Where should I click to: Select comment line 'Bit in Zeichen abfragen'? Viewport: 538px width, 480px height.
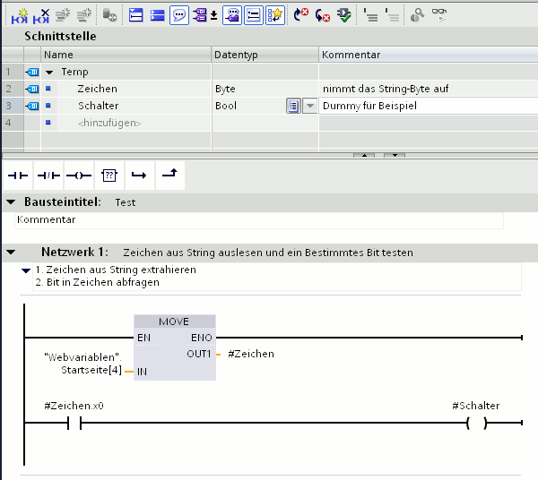click(x=98, y=283)
